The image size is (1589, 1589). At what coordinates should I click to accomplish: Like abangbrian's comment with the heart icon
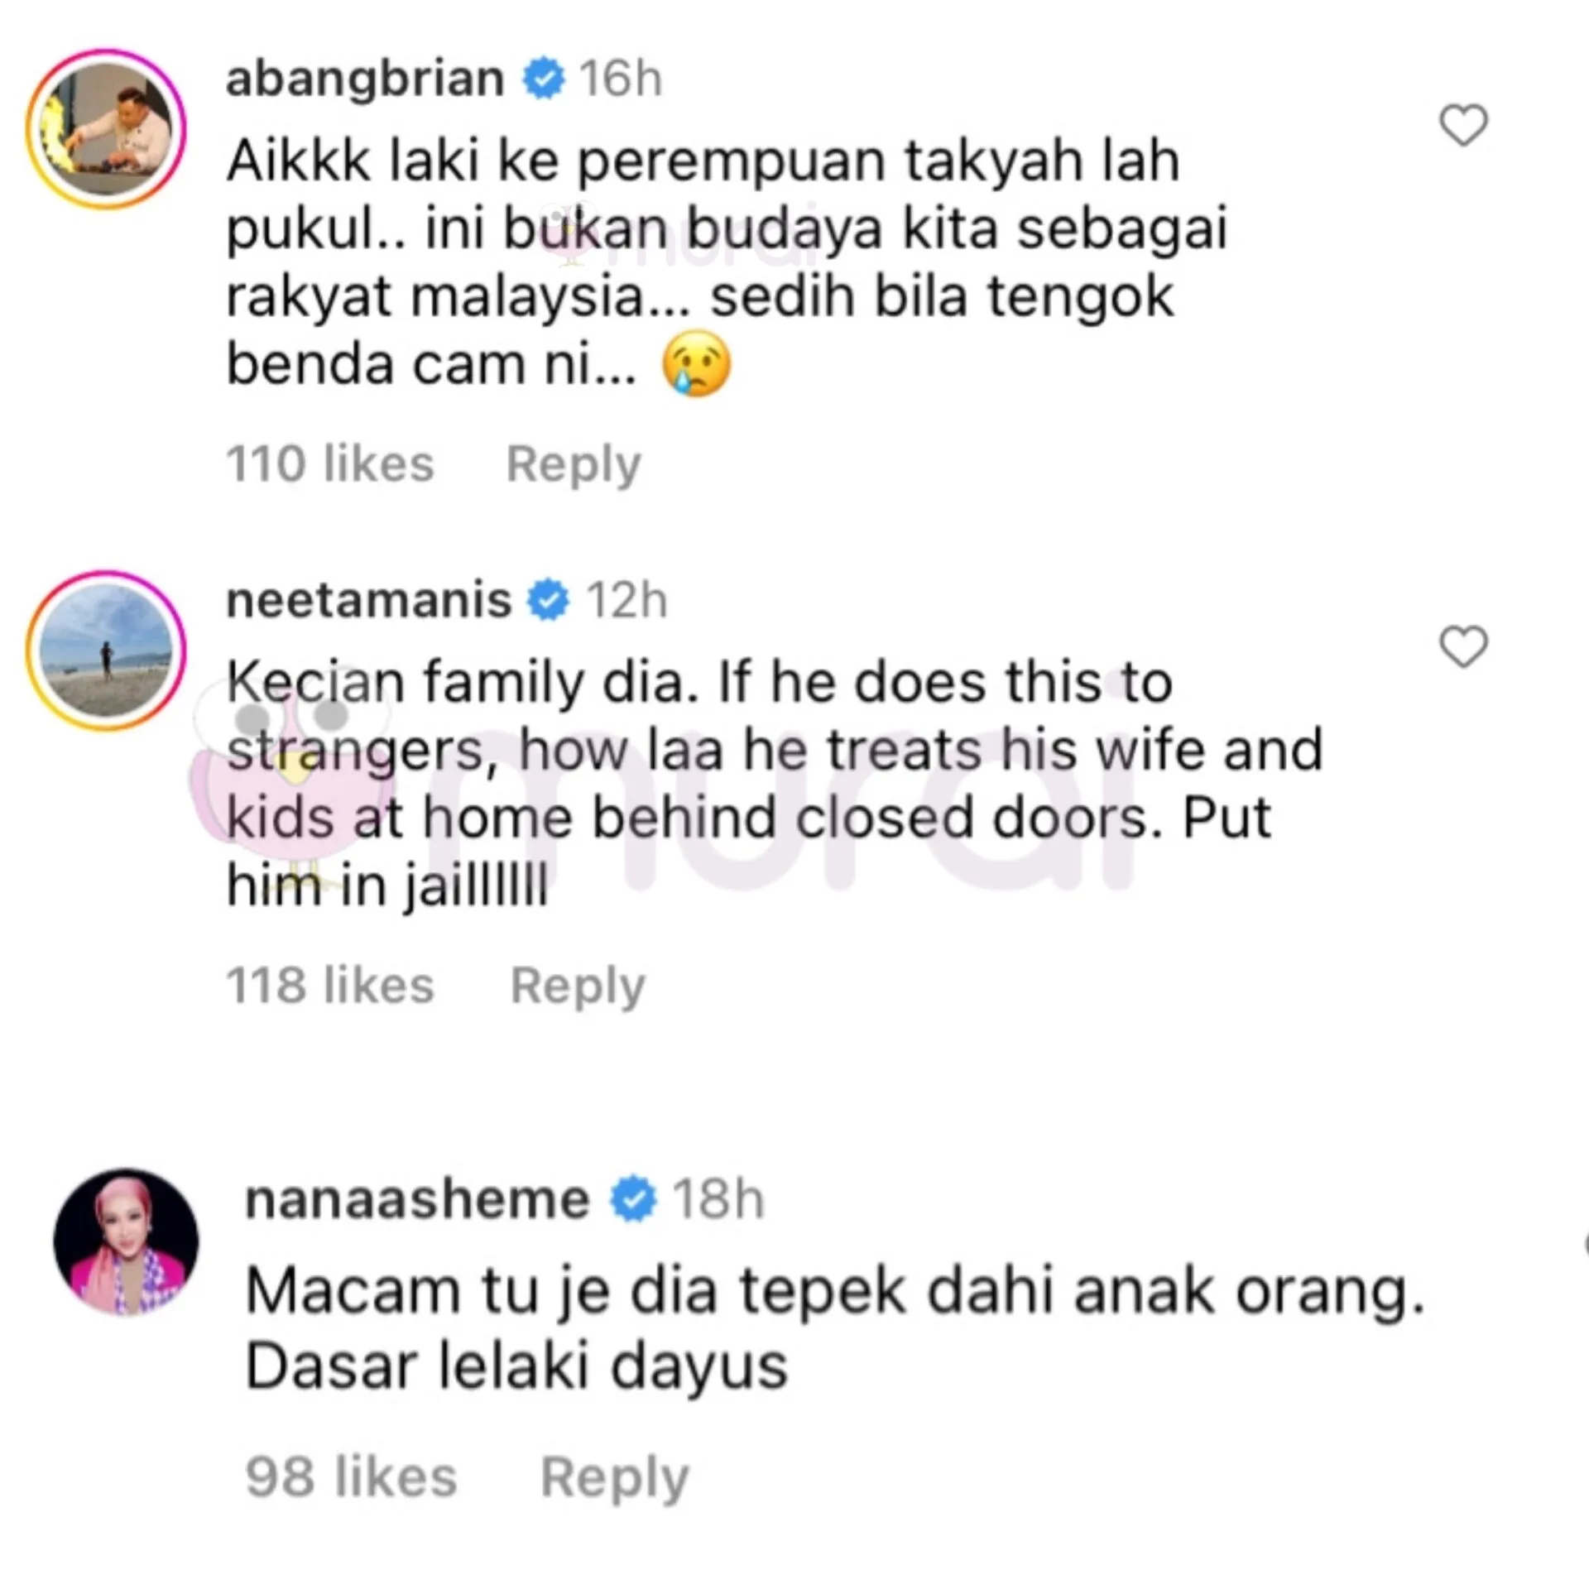tap(1463, 126)
